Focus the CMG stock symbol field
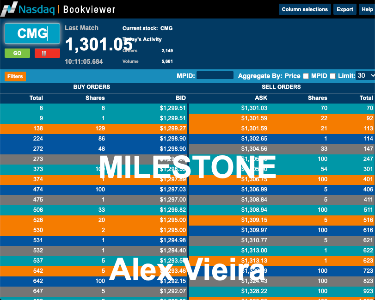This screenshot has width=375, height=300. [x=32, y=33]
